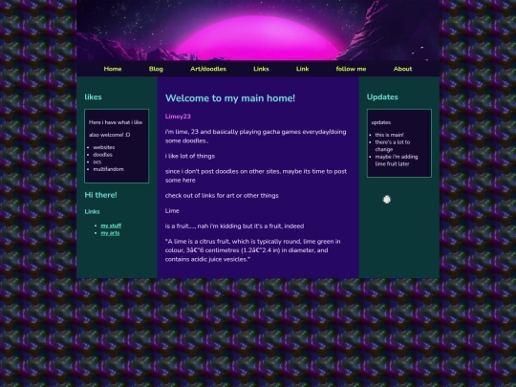Click the maybe i'm adding lime fruit later entry
This screenshot has width=516, height=387.
[x=397, y=161]
